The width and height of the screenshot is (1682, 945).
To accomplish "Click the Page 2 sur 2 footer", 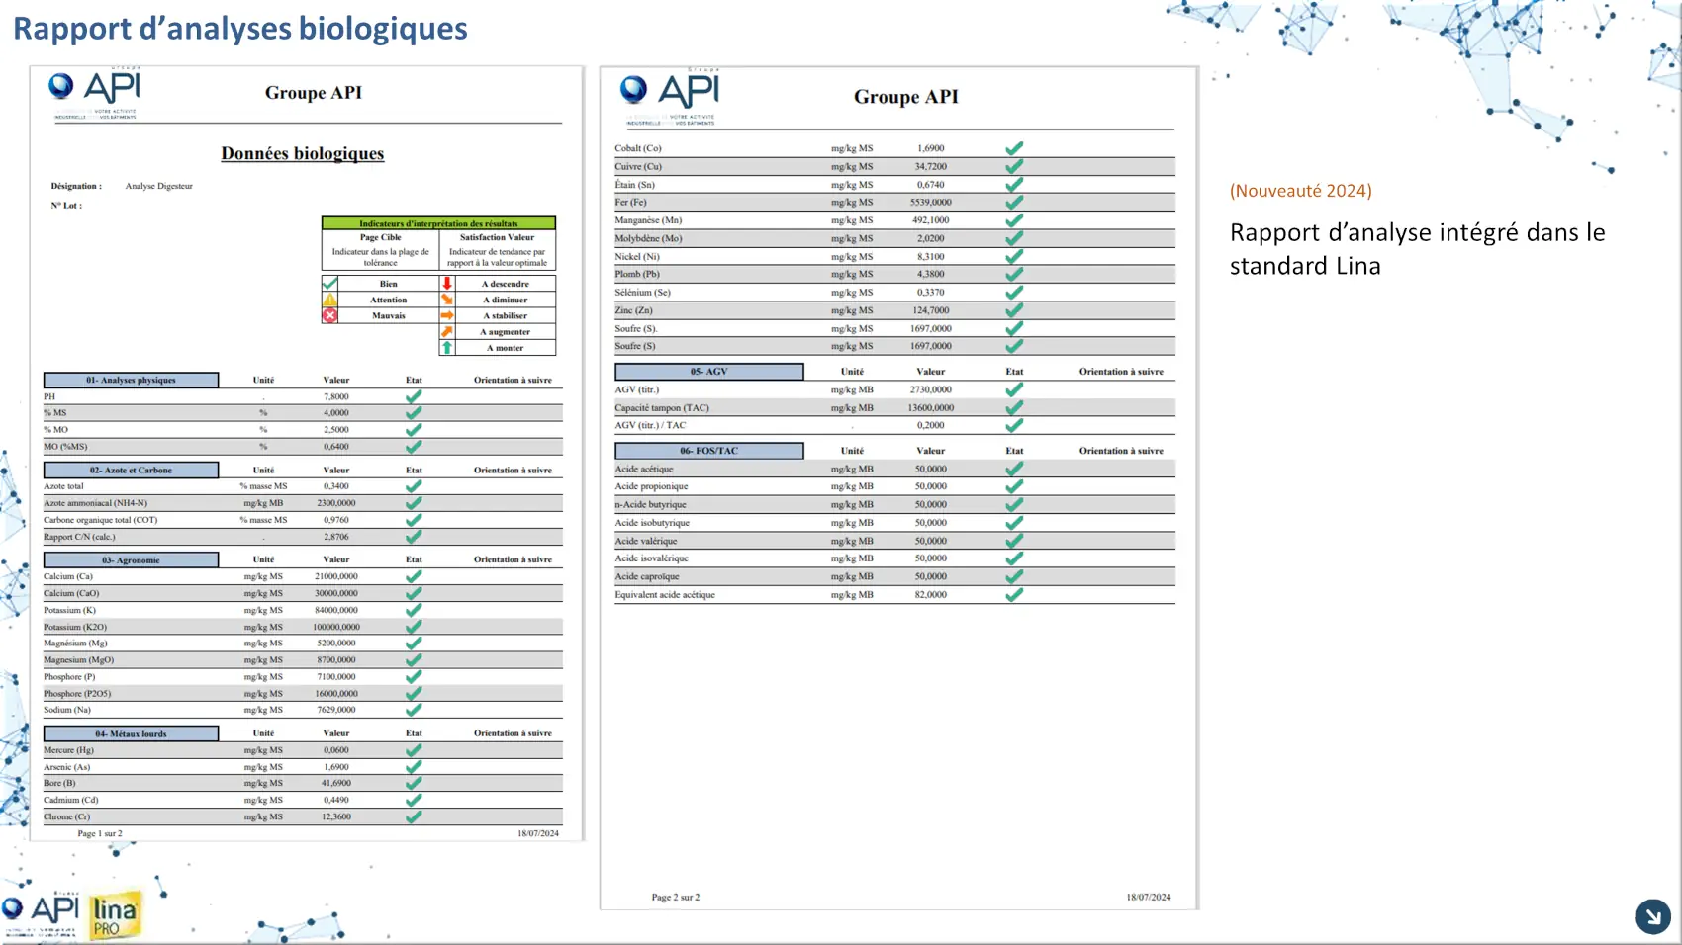I will pyautogui.click(x=675, y=898).
